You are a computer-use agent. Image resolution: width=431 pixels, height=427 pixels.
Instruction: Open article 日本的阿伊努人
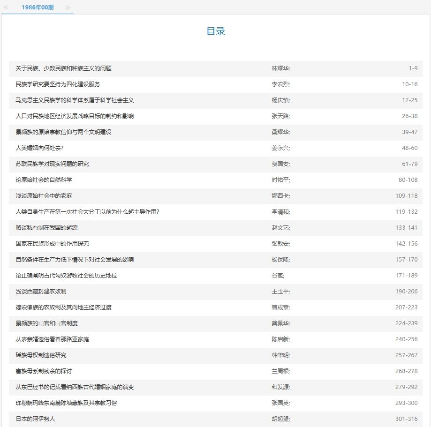[35, 419]
